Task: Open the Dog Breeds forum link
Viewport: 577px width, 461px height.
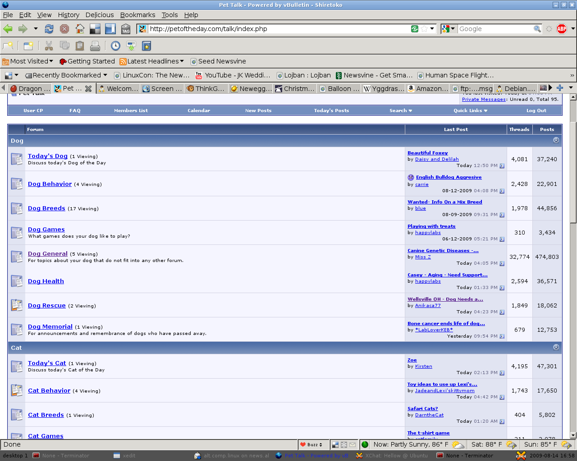Action: (46, 208)
